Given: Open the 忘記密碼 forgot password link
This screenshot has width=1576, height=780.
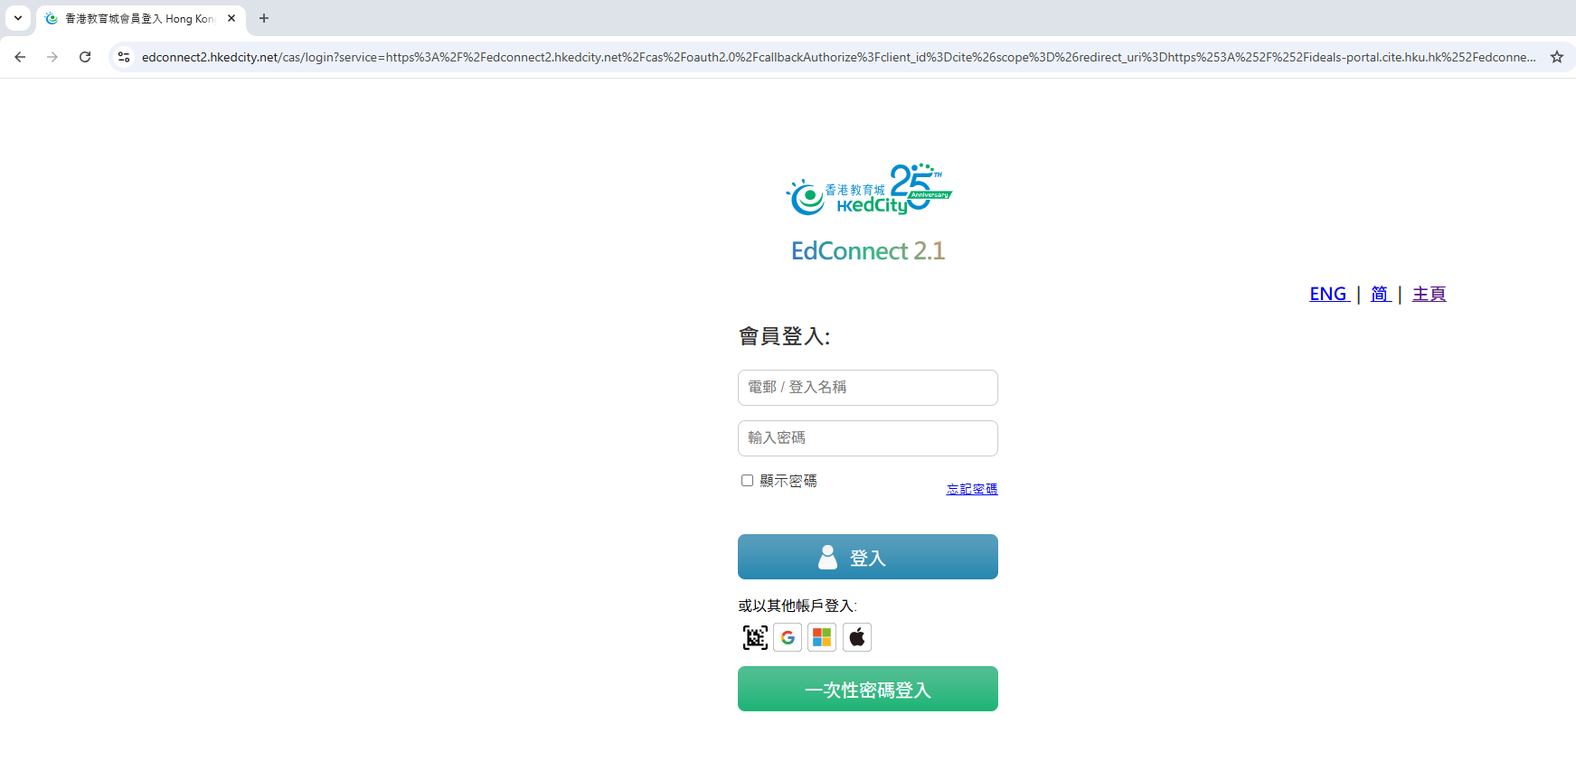Looking at the screenshot, I should 971,489.
